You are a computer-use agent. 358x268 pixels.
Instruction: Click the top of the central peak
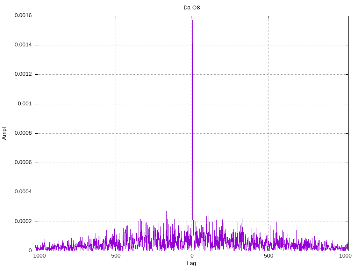pyautogui.click(x=192, y=20)
